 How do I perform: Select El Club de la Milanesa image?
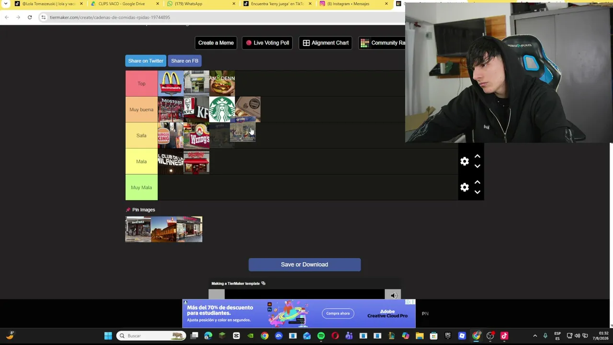[x=170, y=161]
